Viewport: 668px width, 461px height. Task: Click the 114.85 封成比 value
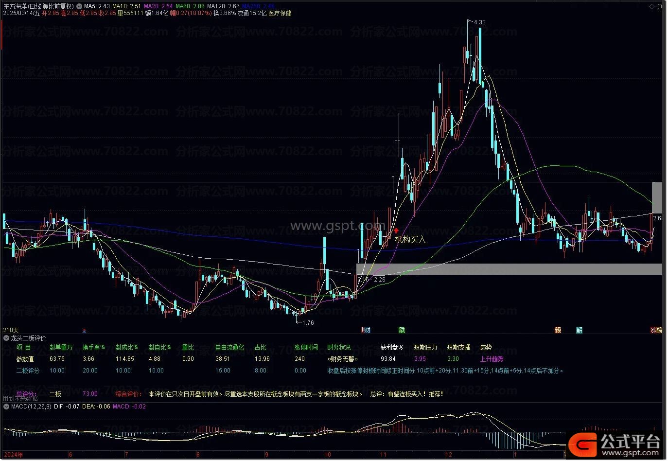pos(125,359)
